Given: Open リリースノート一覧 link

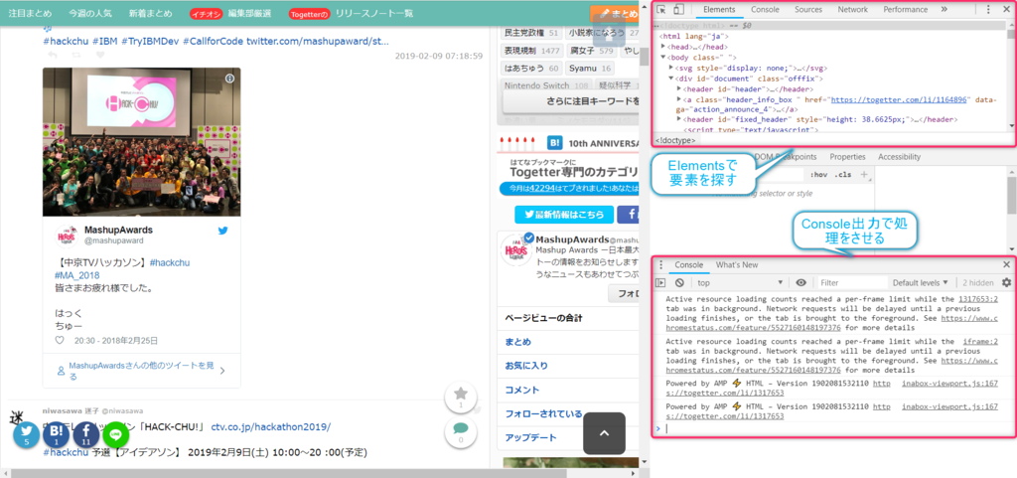Looking at the screenshot, I should [x=374, y=13].
